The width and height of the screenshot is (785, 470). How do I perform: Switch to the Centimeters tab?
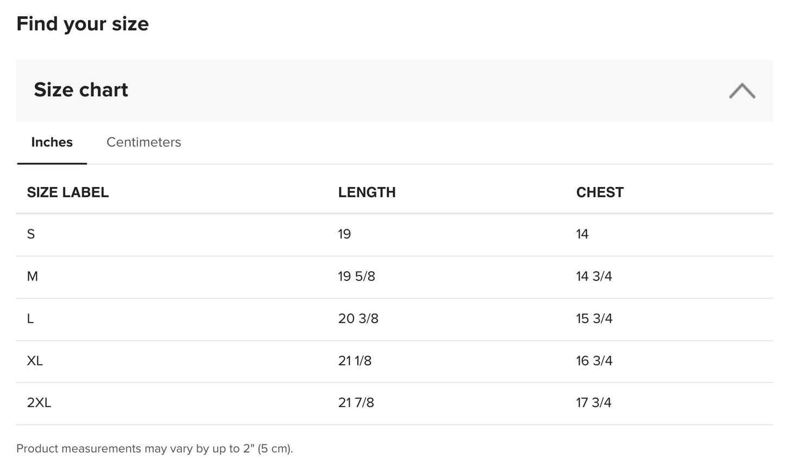(x=143, y=142)
